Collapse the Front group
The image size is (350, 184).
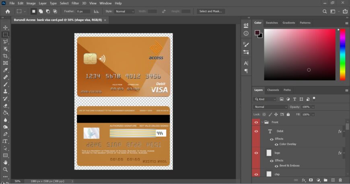click(x=262, y=122)
